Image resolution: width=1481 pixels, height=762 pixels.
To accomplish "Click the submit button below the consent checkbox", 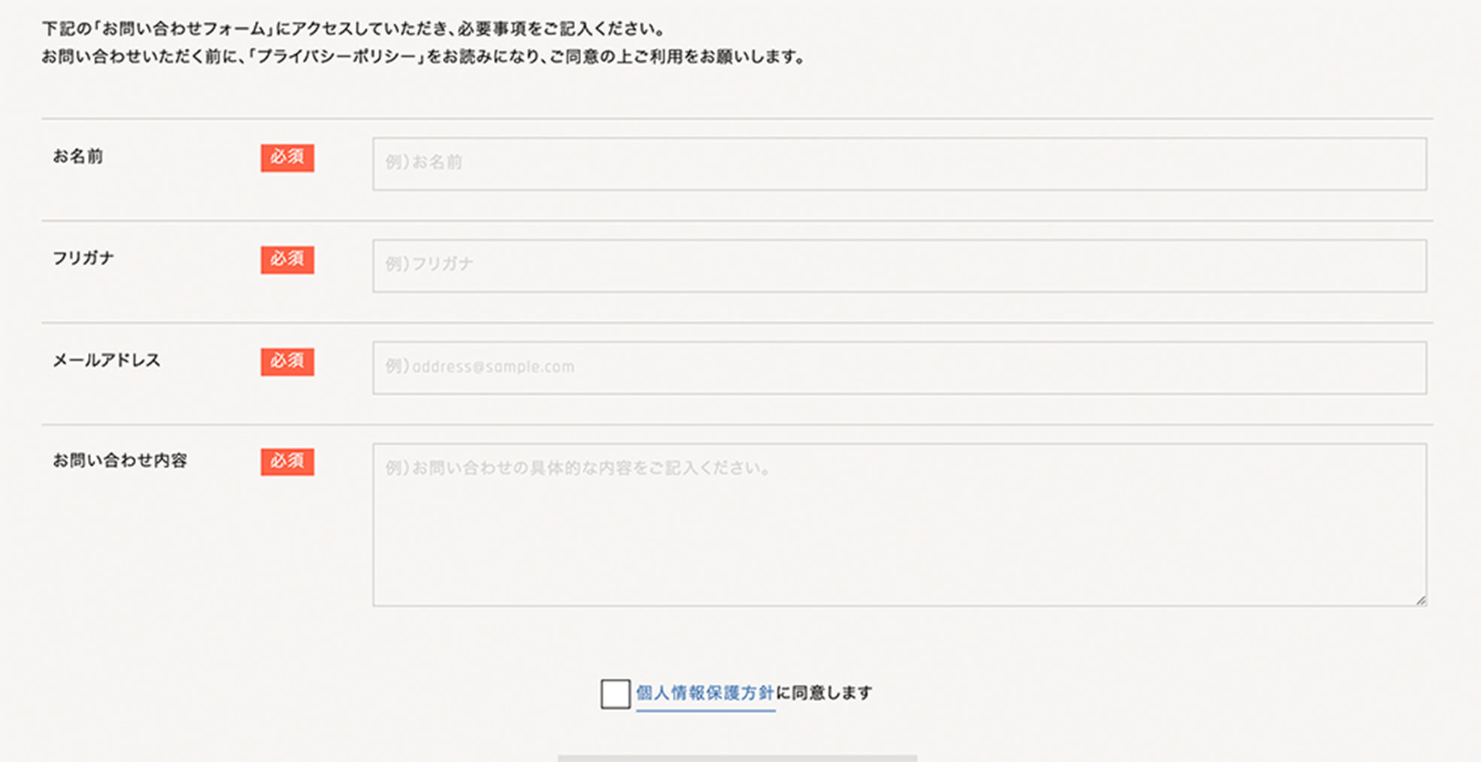I will coord(737,759).
